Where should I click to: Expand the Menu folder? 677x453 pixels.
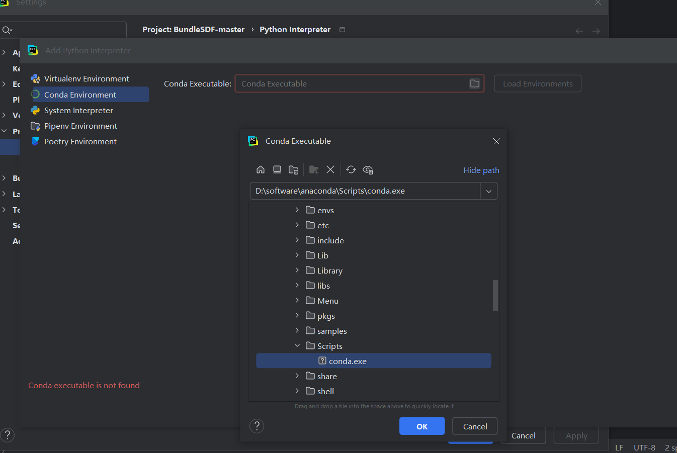pyautogui.click(x=297, y=300)
